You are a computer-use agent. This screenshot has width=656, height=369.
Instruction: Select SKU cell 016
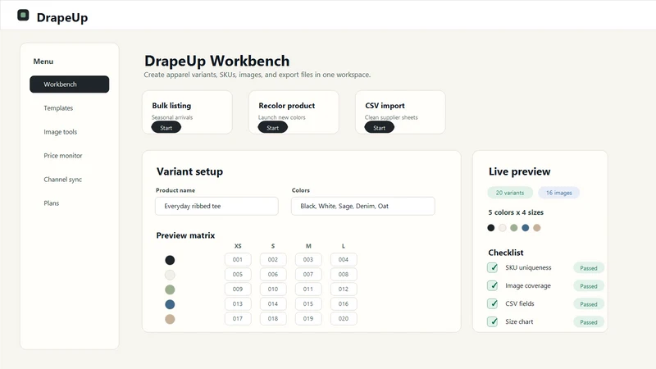pos(344,303)
